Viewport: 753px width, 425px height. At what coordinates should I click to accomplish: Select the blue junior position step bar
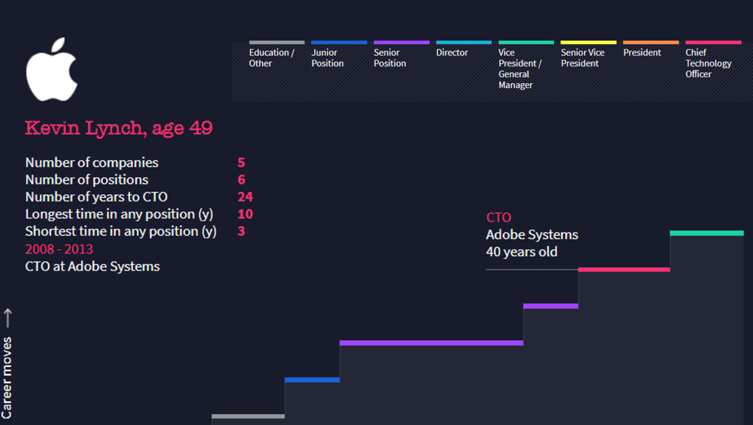click(x=312, y=380)
